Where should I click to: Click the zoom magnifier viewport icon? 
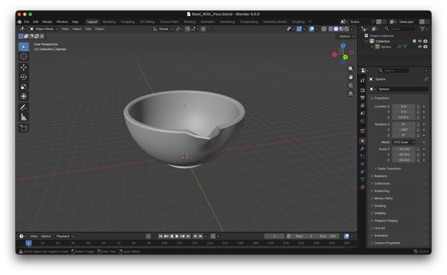tap(350, 69)
